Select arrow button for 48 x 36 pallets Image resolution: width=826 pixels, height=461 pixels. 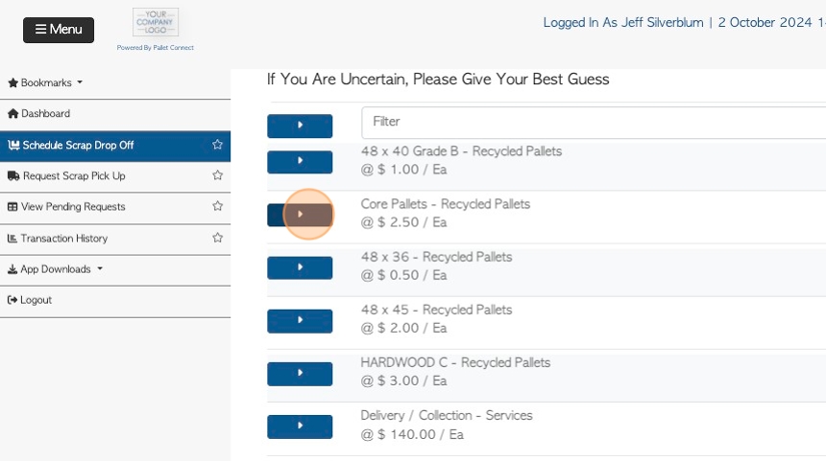pyautogui.click(x=300, y=267)
